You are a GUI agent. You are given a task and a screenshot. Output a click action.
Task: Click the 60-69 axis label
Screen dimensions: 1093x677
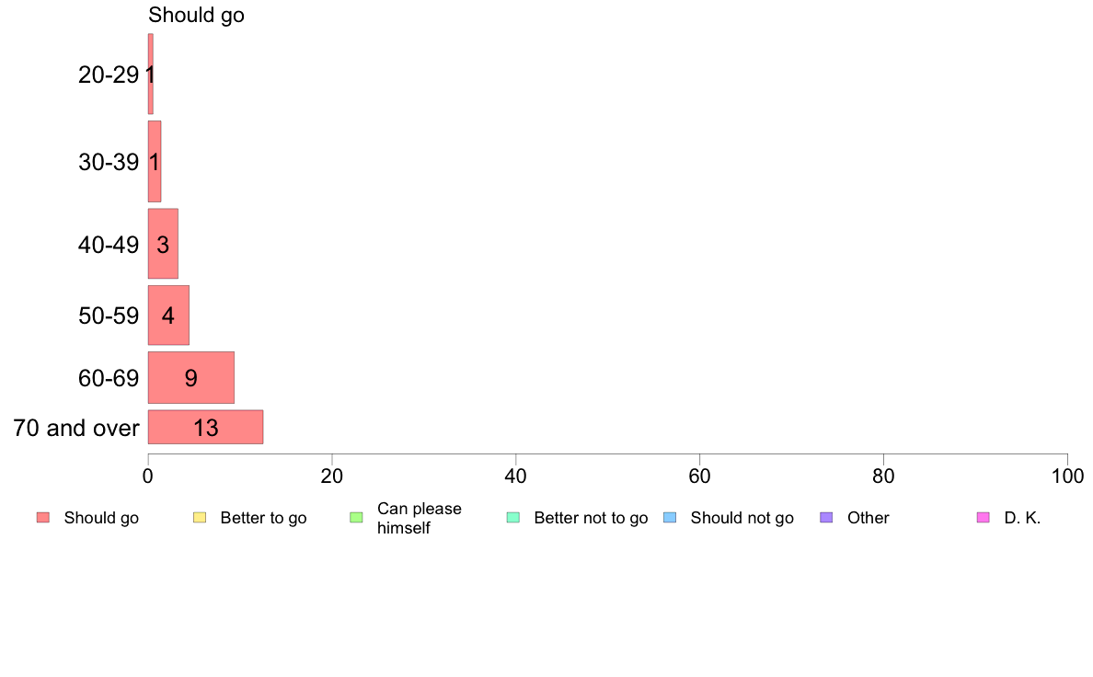109,378
